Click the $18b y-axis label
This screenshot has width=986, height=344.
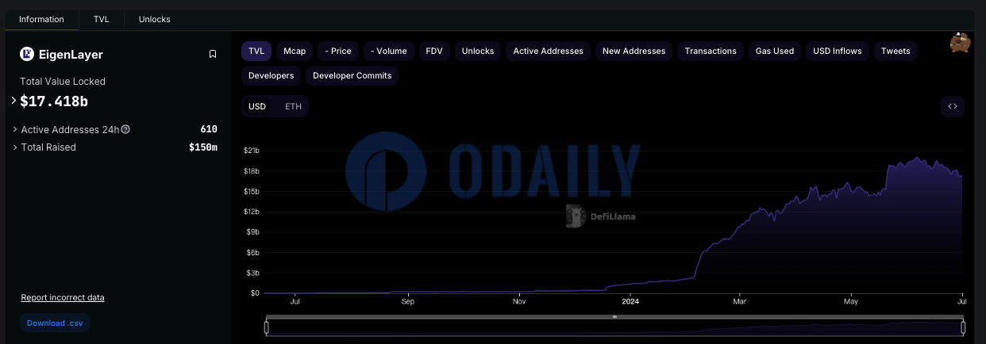[x=251, y=171]
